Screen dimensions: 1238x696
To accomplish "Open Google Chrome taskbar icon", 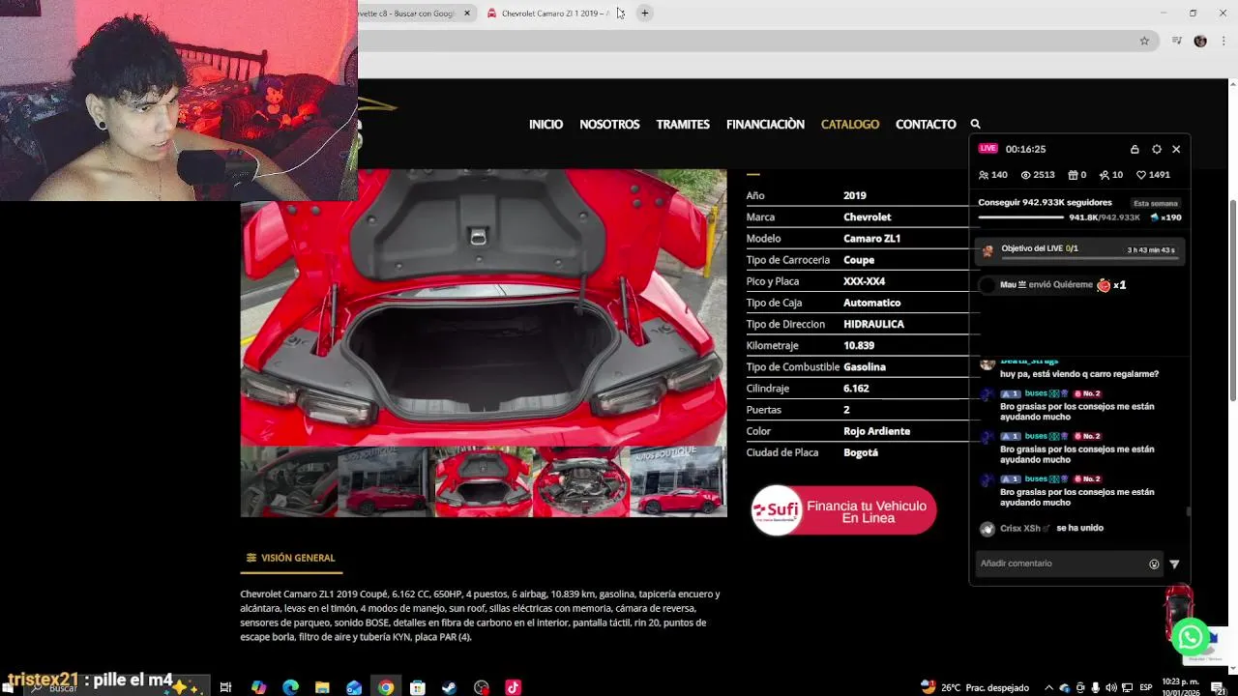I will click(386, 687).
